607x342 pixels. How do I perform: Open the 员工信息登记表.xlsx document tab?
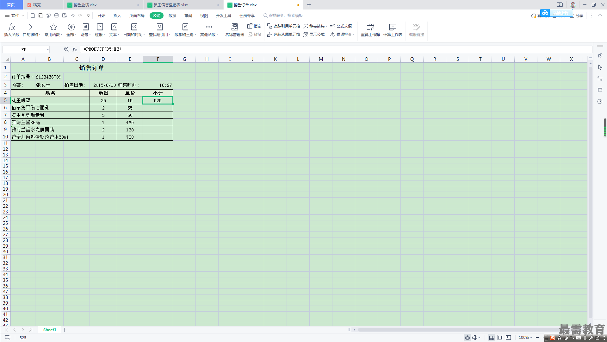coord(183,5)
